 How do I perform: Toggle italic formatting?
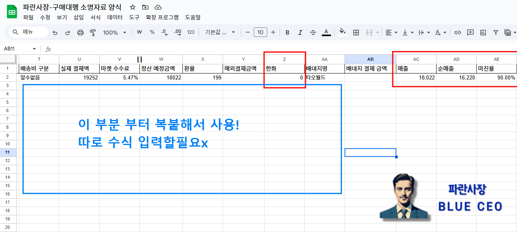point(300,33)
